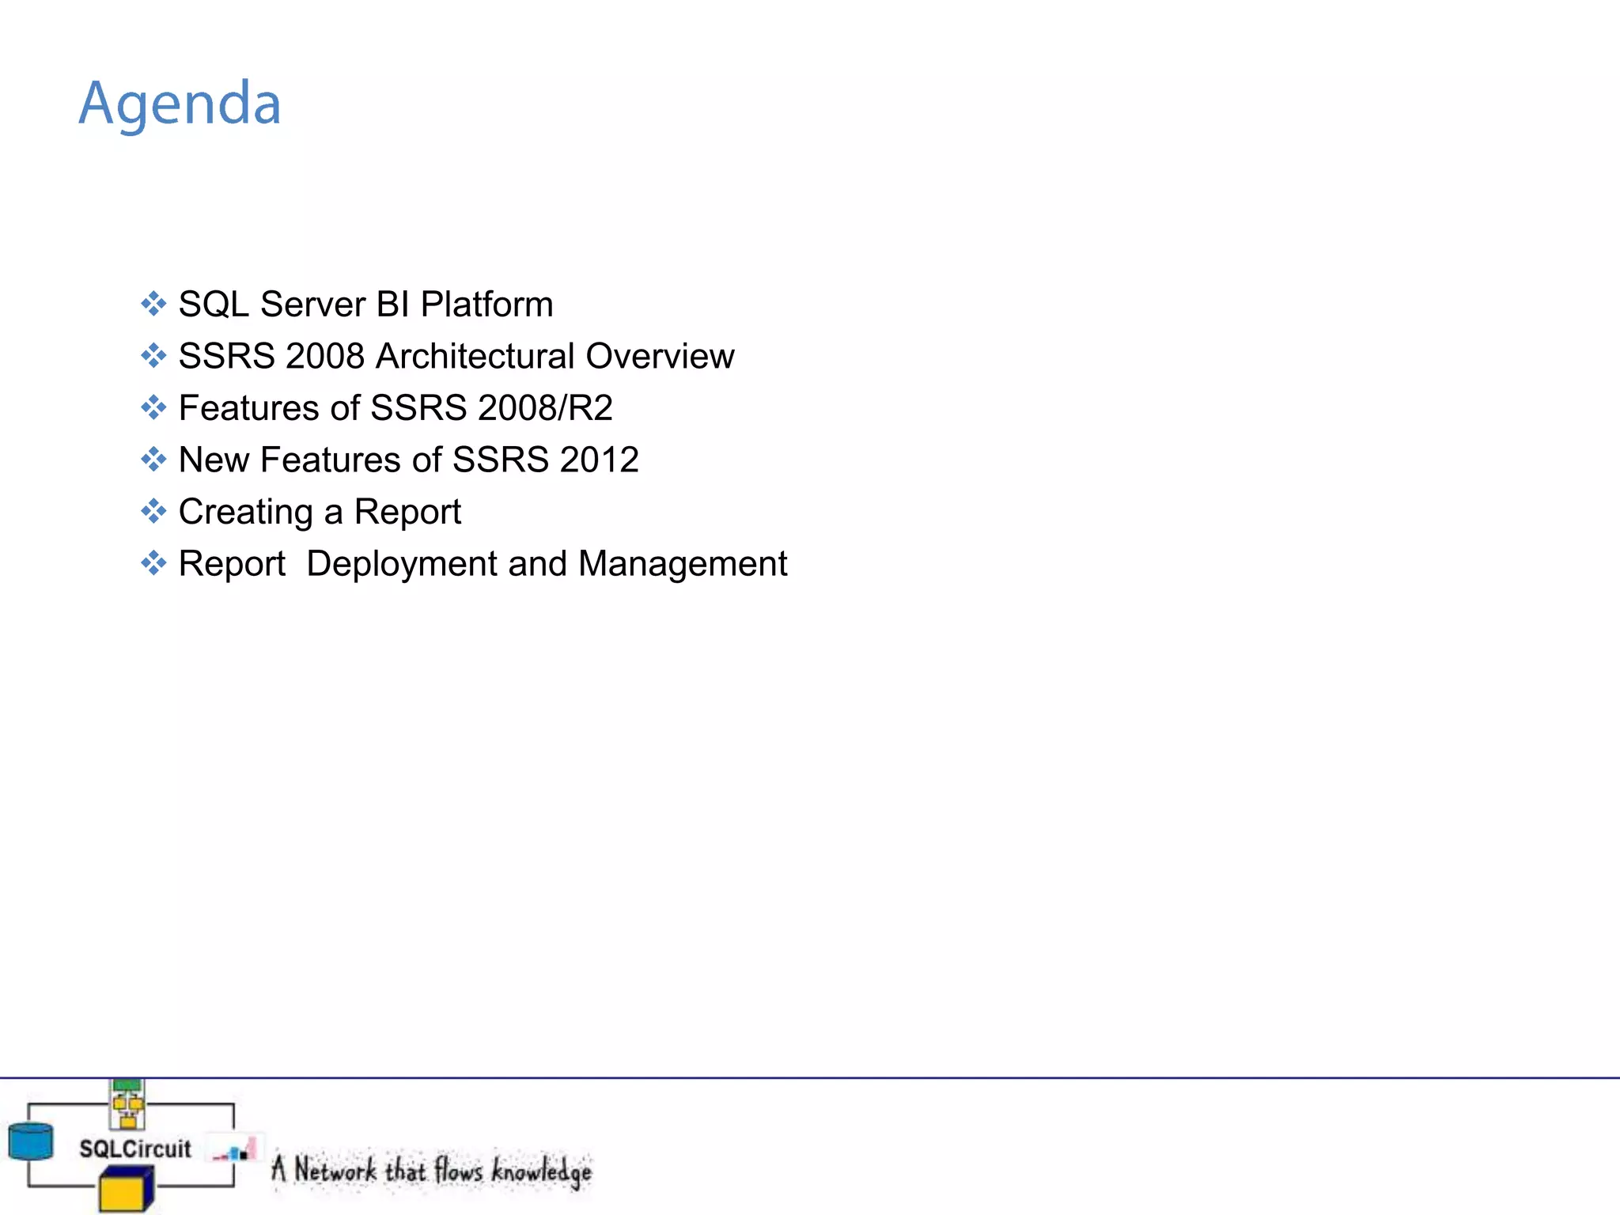Click the Creating a Report item
The image size is (1620, 1215).
point(320,512)
